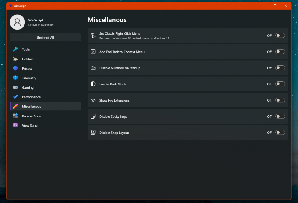The width and height of the screenshot is (298, 203).
Task: Click the Telemetry shield icon
Action: pyautogui.click(x=15, y=78)
